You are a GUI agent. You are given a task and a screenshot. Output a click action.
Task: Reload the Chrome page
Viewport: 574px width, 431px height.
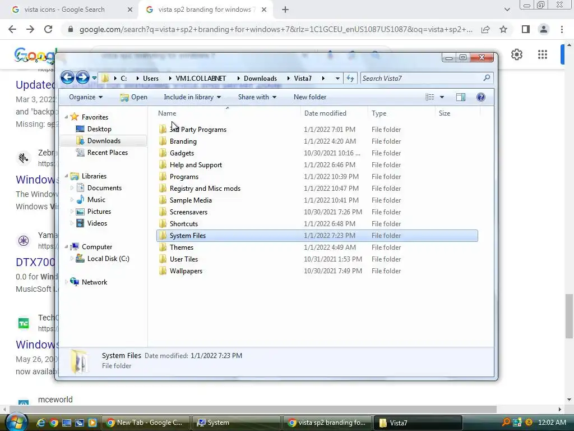click(48, 29)
